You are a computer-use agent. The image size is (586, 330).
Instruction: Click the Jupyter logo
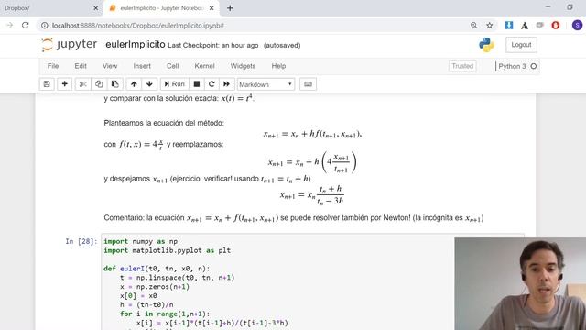click(x=70, y=45)
